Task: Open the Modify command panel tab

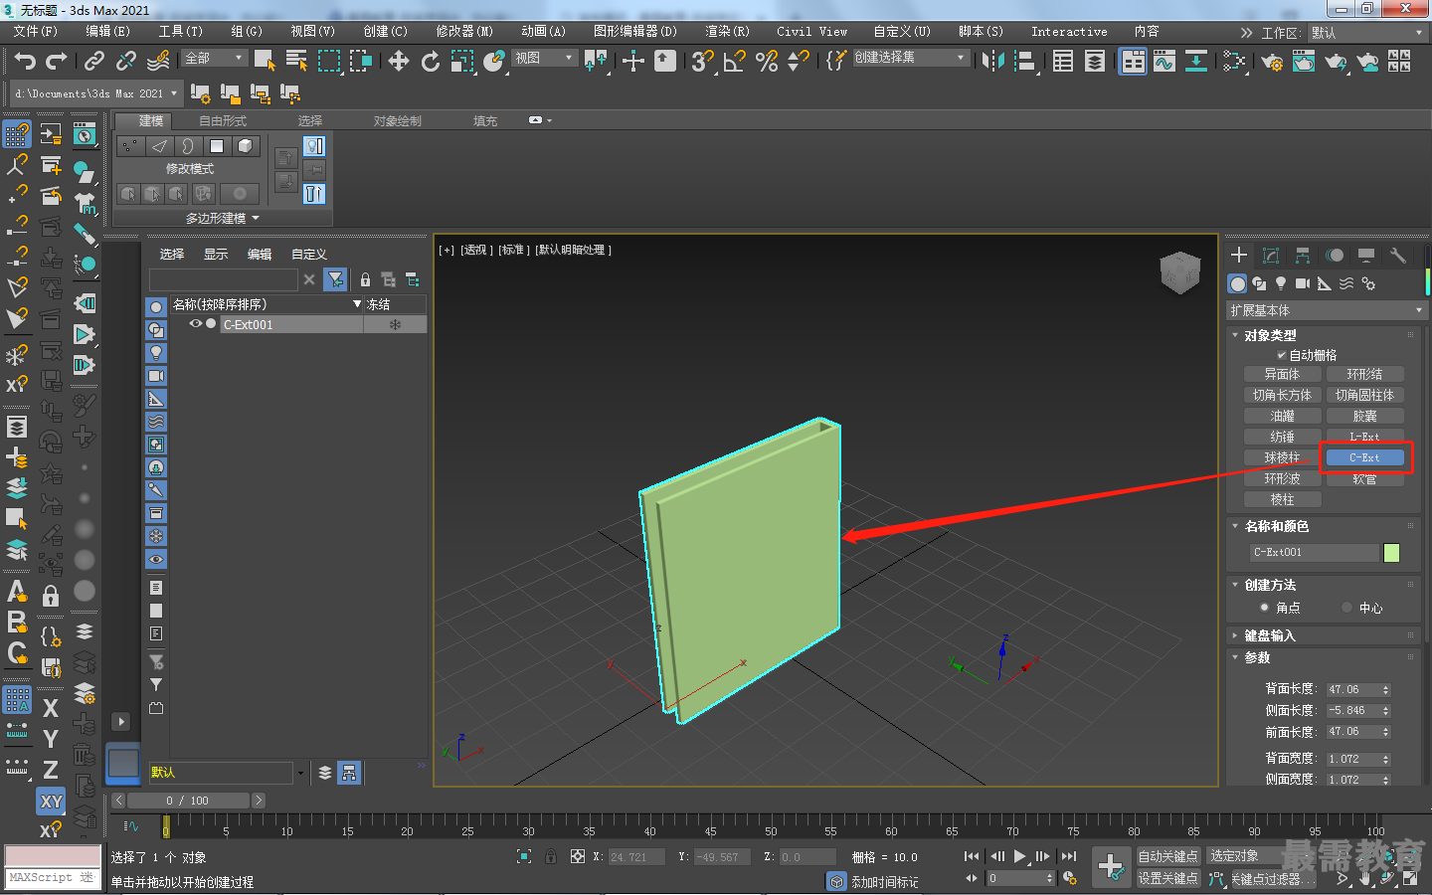Action: click(1271, 255)
